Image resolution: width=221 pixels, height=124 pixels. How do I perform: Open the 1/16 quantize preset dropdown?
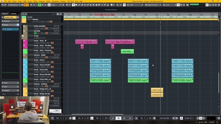click(x=171, y=5)
